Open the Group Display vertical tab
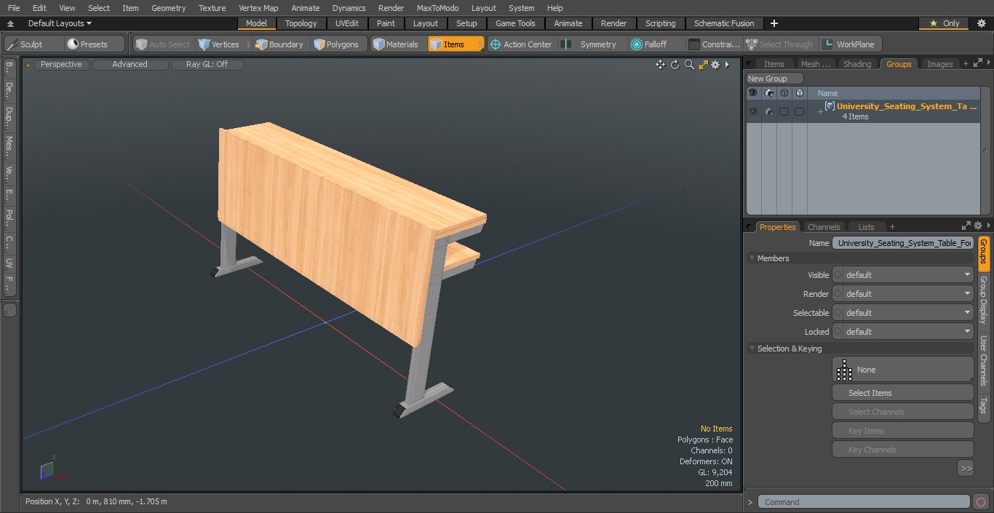This screenshot has height=513, width=994. pyautogui.click(x=983, y=300)
